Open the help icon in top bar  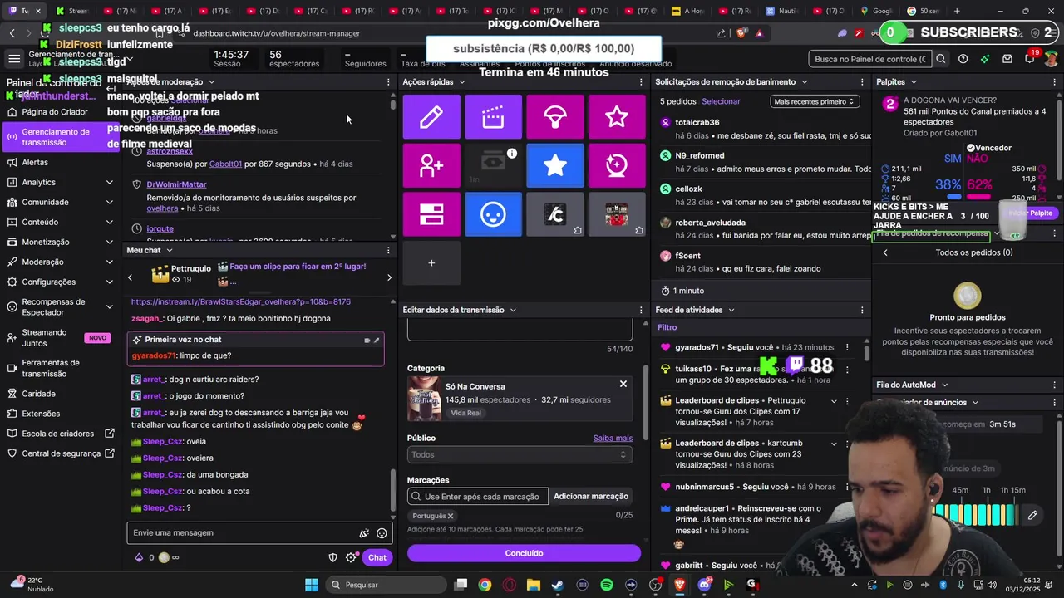point(963,59)
